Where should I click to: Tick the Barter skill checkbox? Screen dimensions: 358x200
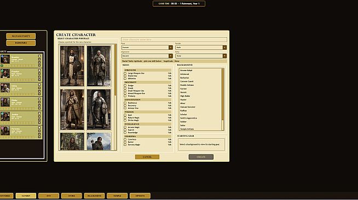[125, 142]
